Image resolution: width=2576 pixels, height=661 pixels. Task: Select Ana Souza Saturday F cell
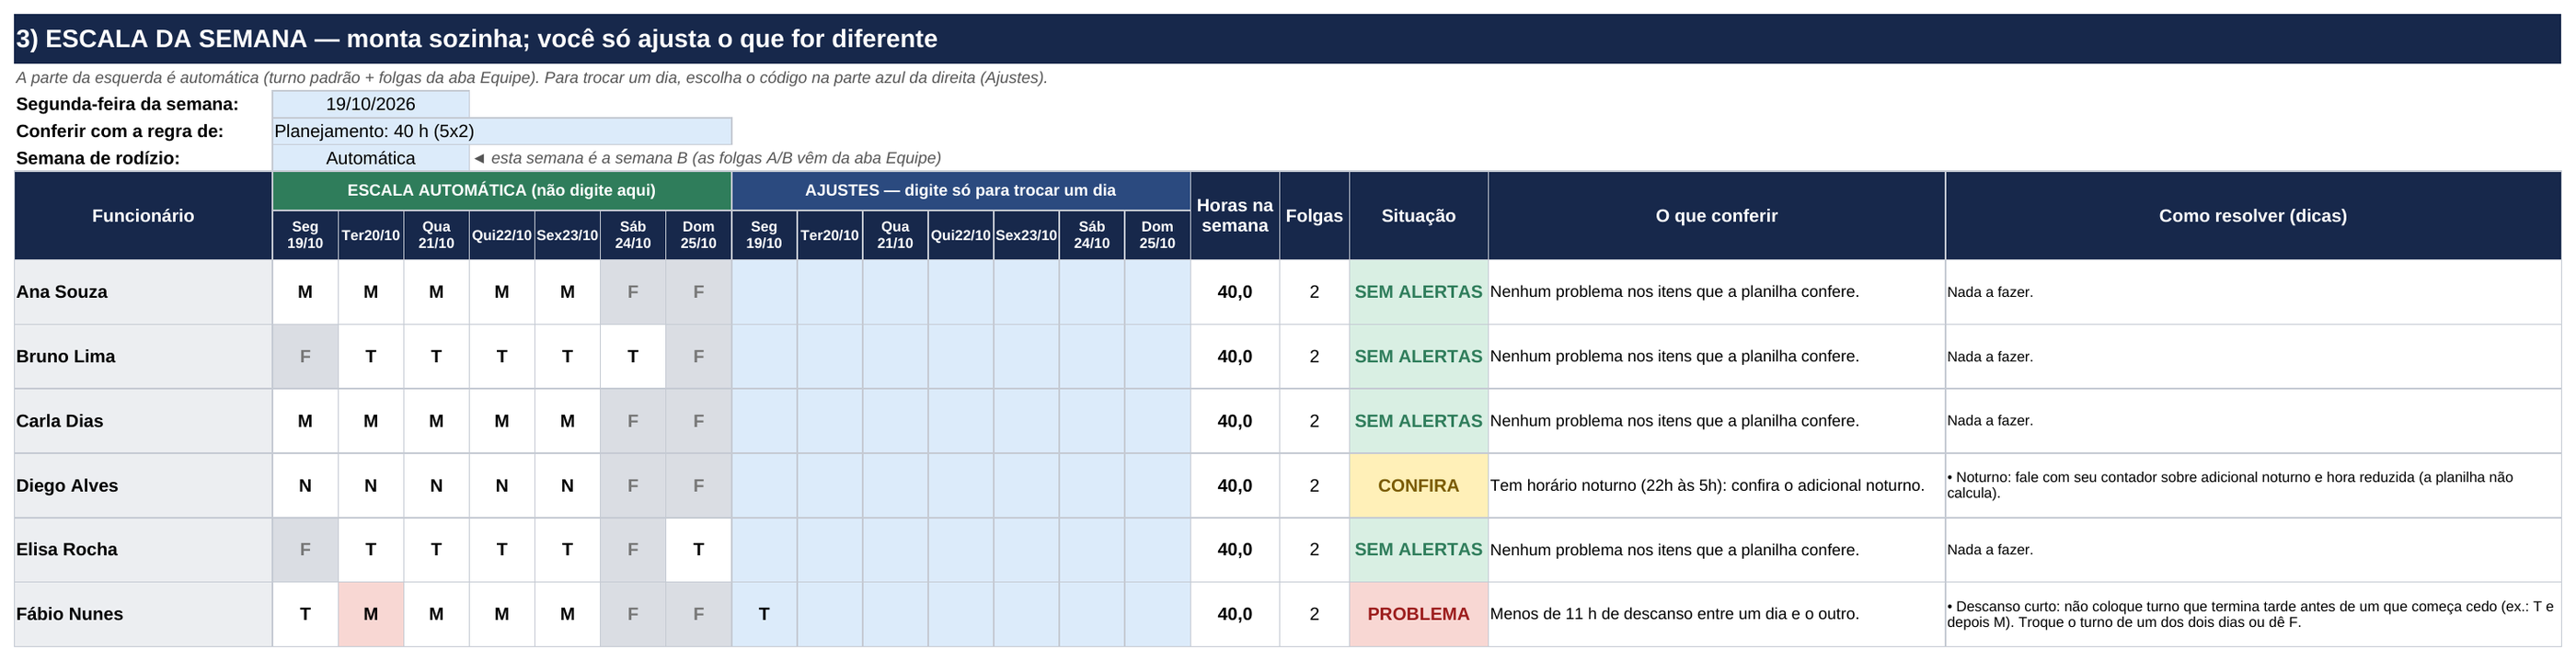[x=633, y=292]
